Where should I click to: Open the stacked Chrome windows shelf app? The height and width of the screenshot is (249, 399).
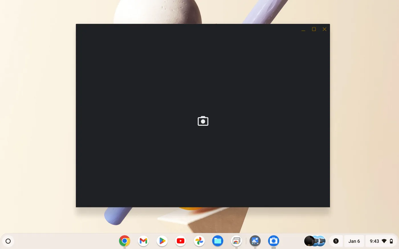click(236, 241)
